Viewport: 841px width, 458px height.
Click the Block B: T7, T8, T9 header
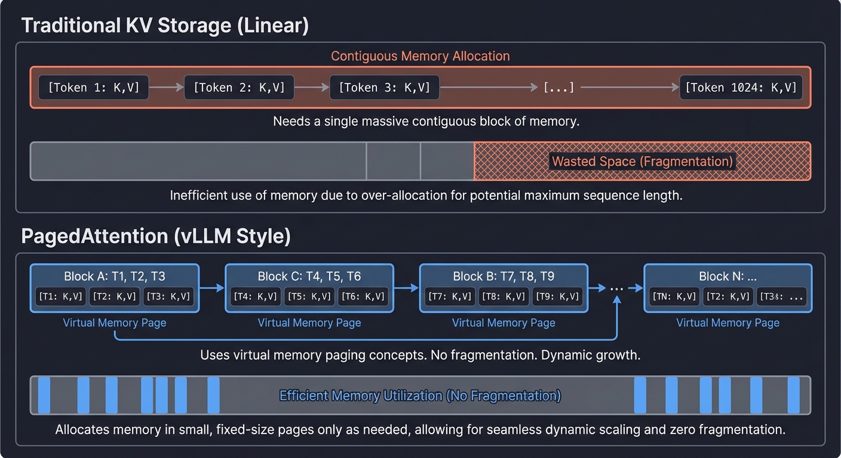click(504, 276)
